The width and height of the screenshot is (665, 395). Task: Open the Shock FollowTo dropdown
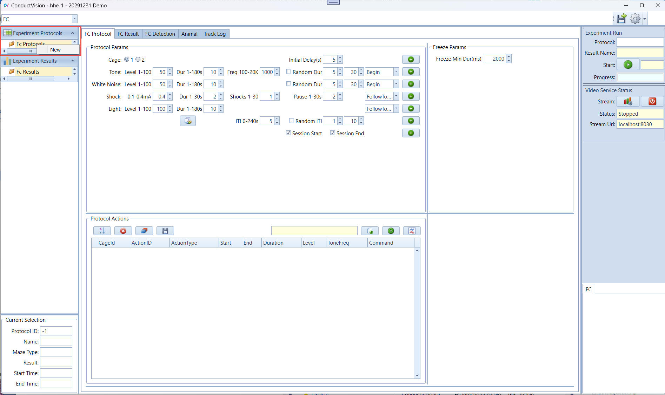[396, 96]
